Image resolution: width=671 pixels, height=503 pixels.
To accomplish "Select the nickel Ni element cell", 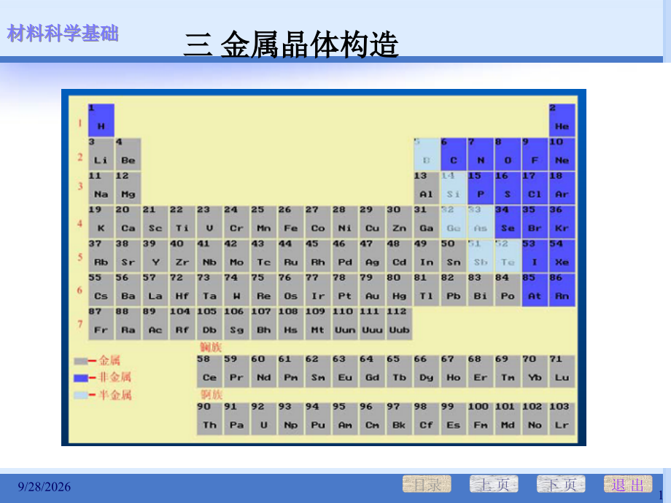I will [x=345, y=222].
